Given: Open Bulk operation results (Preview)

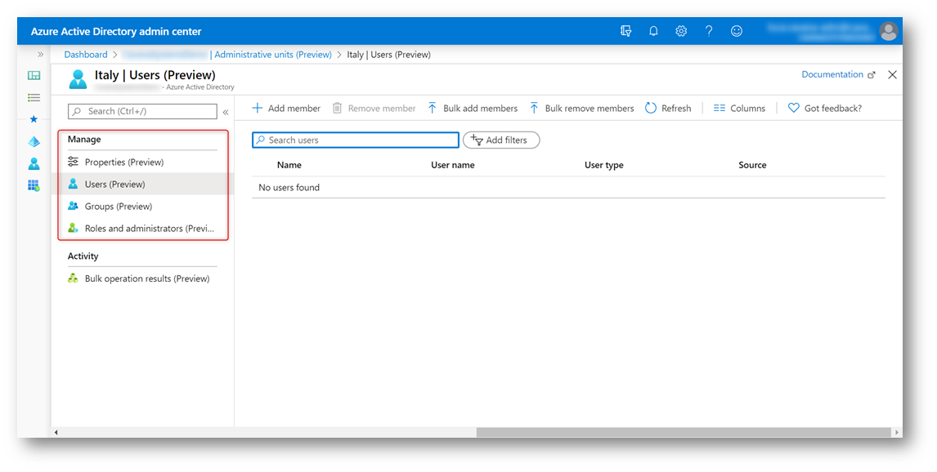Looking at the screenshot, I should tap(139, 278).
